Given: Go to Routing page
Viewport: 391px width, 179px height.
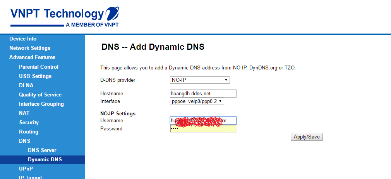Looking at the screenshot, I should 29,132.
